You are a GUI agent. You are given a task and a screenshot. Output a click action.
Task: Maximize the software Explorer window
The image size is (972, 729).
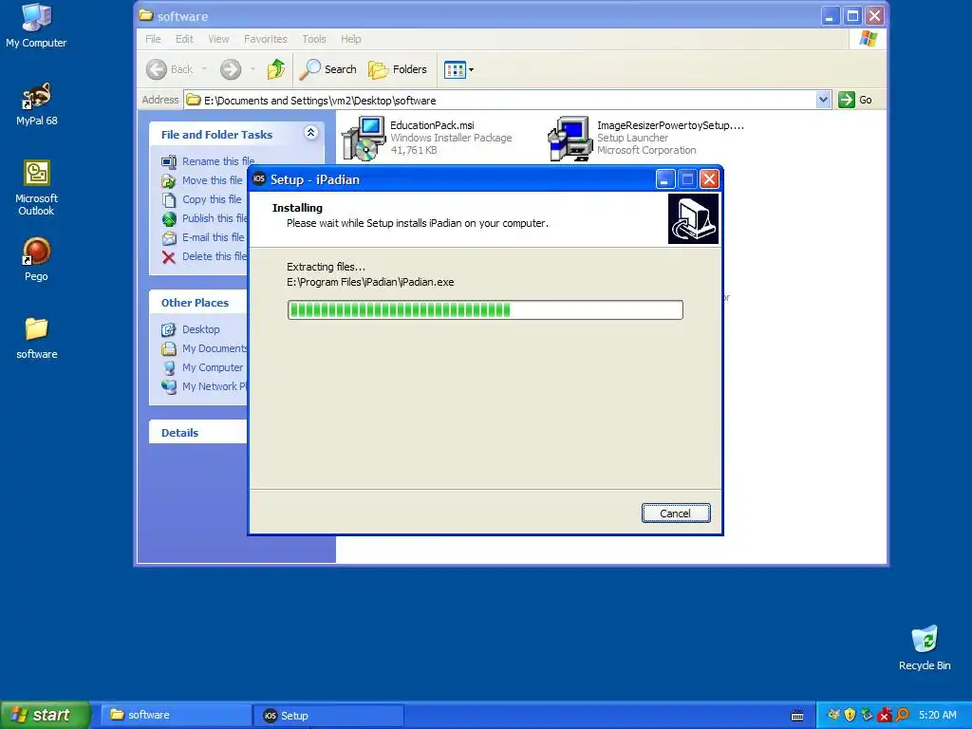click(x=852, y=15)
